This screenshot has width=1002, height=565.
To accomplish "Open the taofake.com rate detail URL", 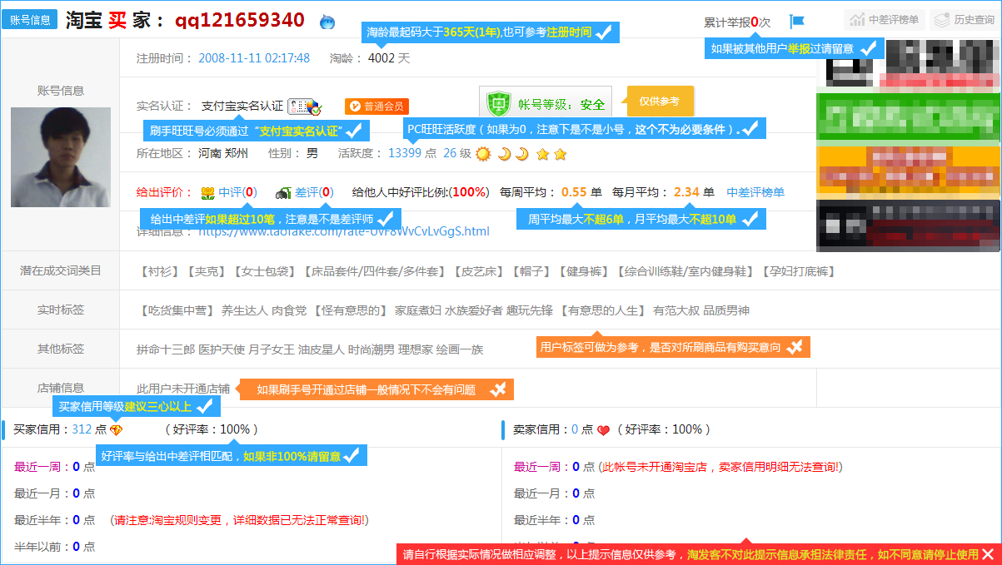I will click(x=344, y=231).
